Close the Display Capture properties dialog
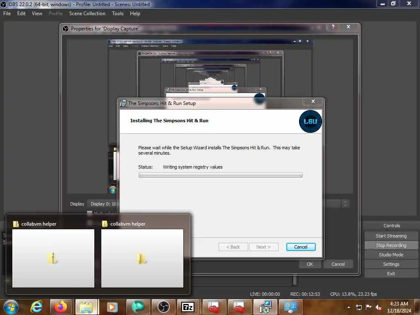This screenshot has height=315, width=420. point(348,27)
